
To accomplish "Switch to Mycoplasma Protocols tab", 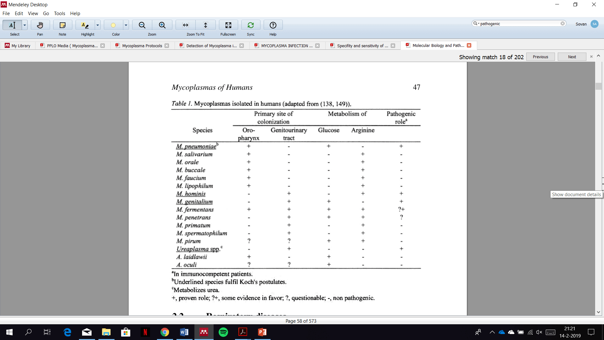I will (x=142, y=46).
